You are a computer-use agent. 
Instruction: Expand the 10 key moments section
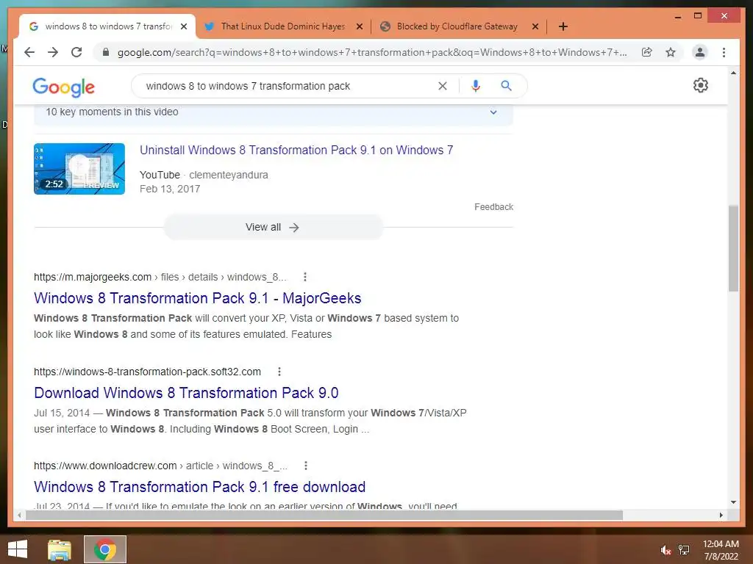(274, 112)
